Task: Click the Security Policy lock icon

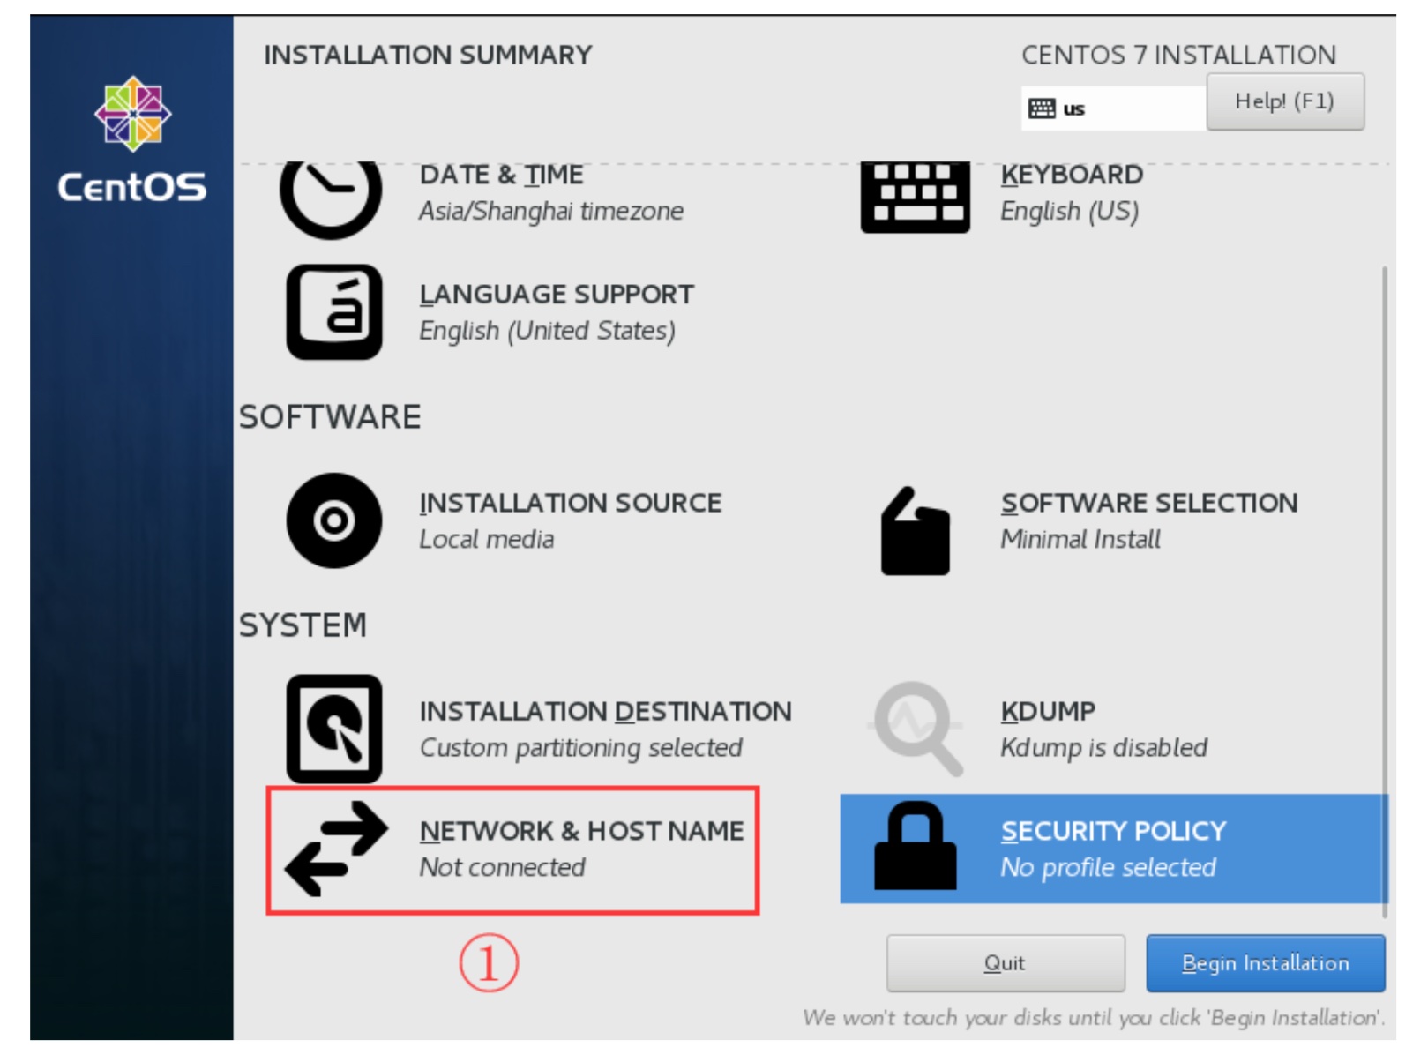Action: (915, 847)
